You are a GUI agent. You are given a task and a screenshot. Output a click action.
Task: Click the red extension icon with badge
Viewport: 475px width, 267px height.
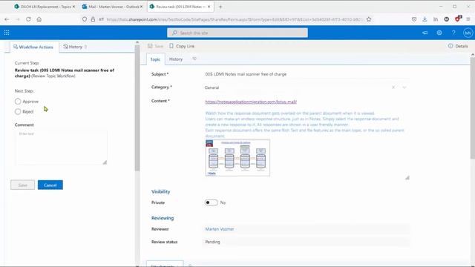(458, 19)
